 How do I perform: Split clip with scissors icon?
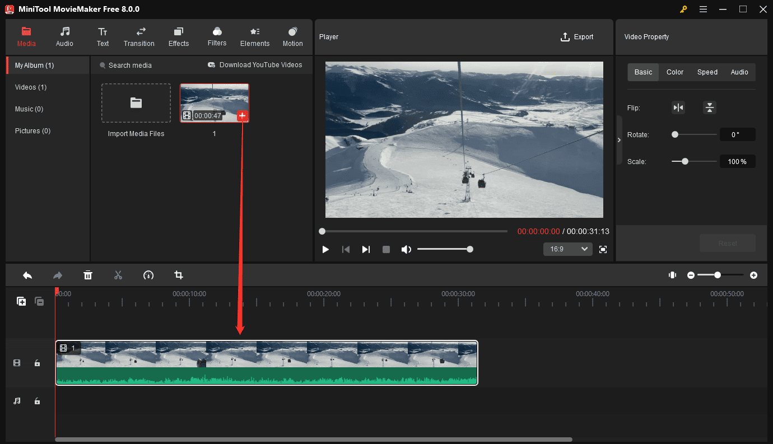click(x=118, y=275)
